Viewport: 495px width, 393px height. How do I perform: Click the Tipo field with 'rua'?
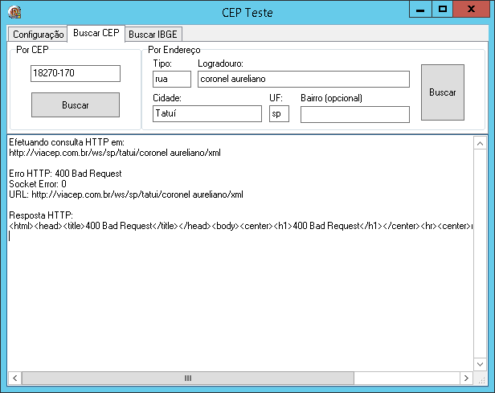172,79
